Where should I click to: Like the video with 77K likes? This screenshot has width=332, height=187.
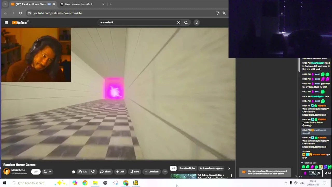click(x=83, y=171)
